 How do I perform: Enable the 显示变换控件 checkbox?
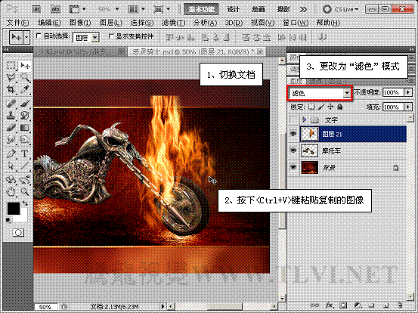111,36
